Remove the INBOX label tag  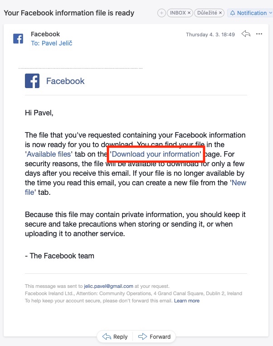189,13
